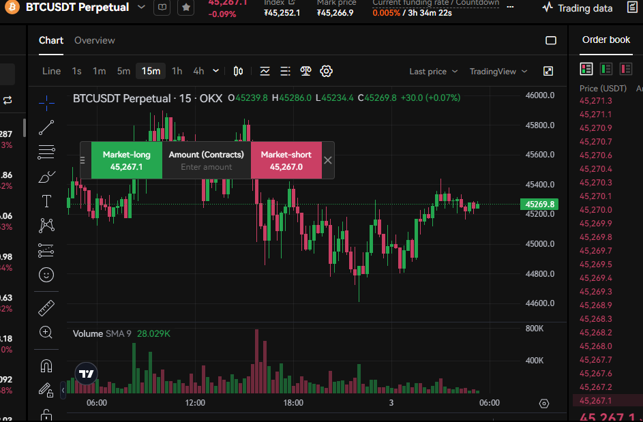This screenshot has width=643, height=422.
Task: Open the Fibonacci retracement tool
Action: click(46, 152)
